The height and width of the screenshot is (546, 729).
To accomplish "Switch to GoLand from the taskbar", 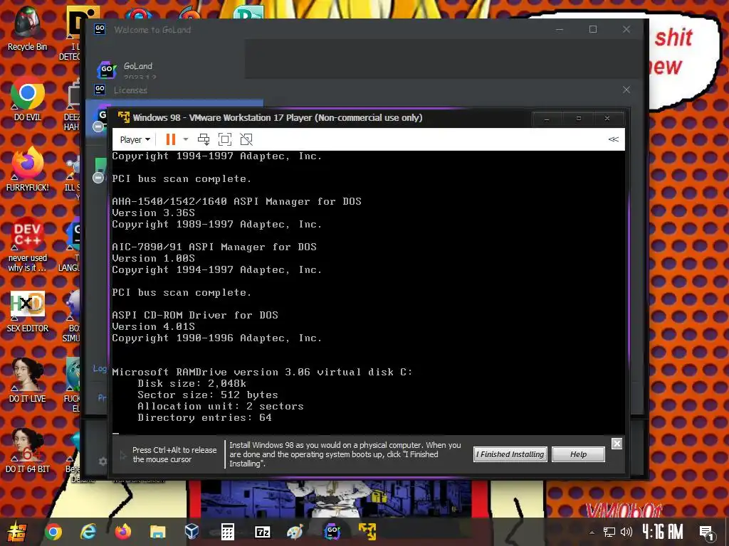I will click(x=332, y=532).
